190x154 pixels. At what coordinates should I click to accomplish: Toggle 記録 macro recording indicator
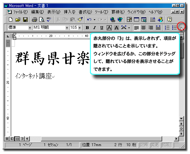[144, 145]
